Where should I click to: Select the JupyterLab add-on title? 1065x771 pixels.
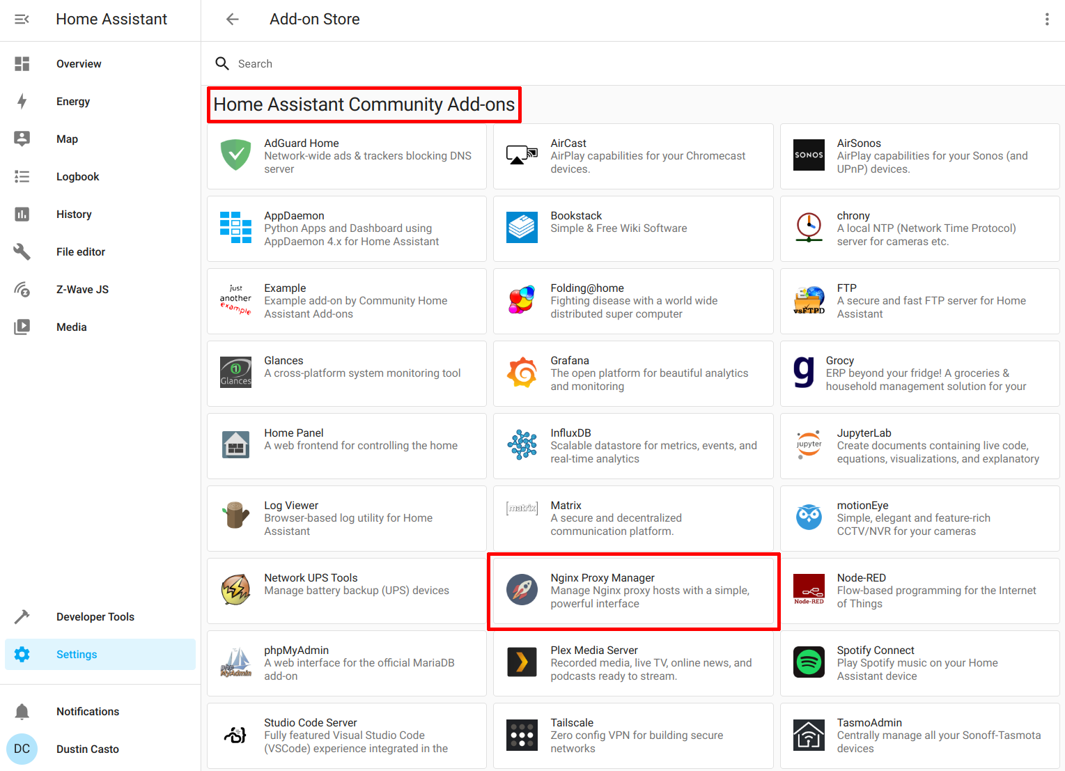(864, 433)
